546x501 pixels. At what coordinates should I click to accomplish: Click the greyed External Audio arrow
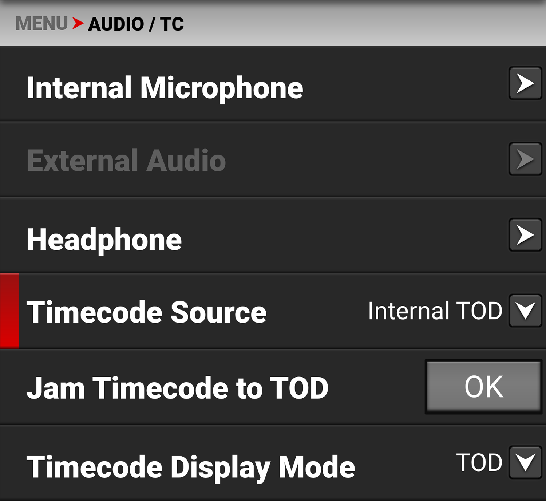click(525, 159)
